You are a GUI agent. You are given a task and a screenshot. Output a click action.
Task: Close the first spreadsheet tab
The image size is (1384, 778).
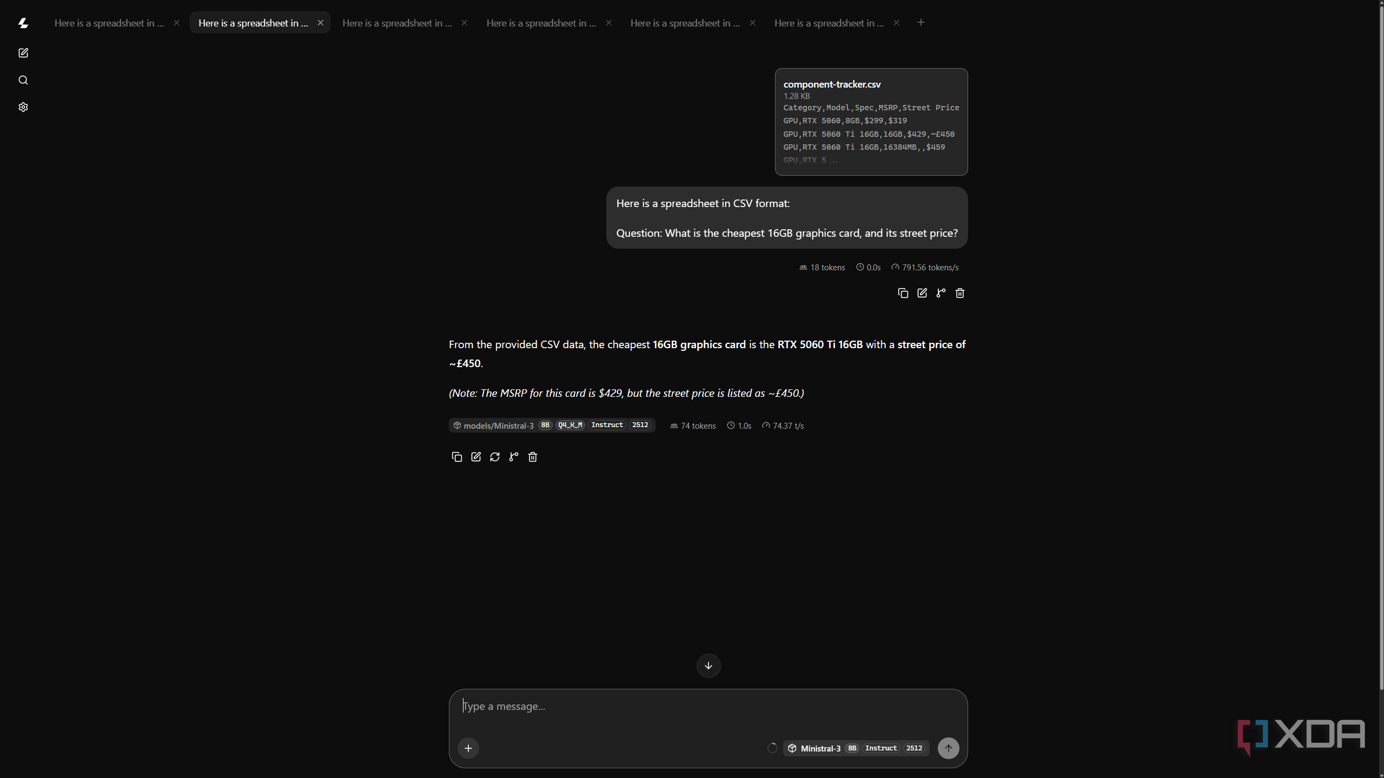(177, 23)
